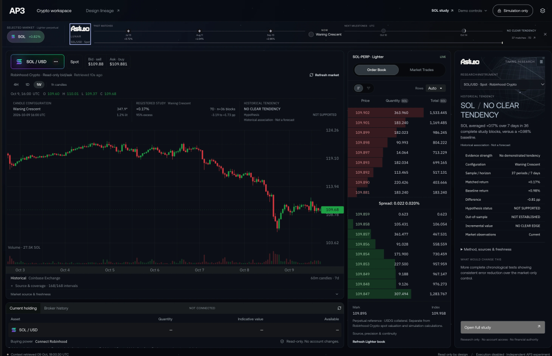The height and width of the screenshot is (356, 552).
Task: Select the Current holding tab
Action: [23, 308]
